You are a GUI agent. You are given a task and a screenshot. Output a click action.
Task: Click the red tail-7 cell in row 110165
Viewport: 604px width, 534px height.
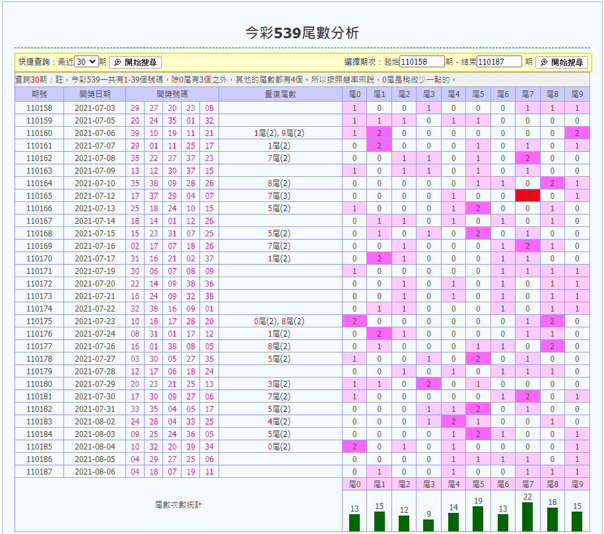(527, 196)
